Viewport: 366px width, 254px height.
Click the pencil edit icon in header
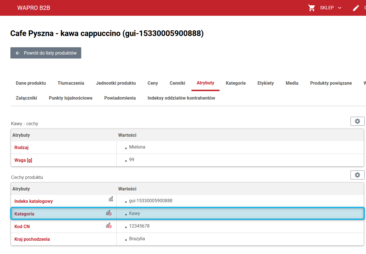[x=356, y=8]
